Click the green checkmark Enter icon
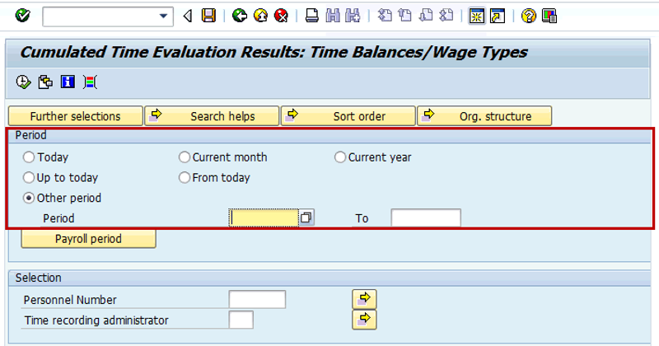The width and height of the screenshot is (659, 346). 22,15
